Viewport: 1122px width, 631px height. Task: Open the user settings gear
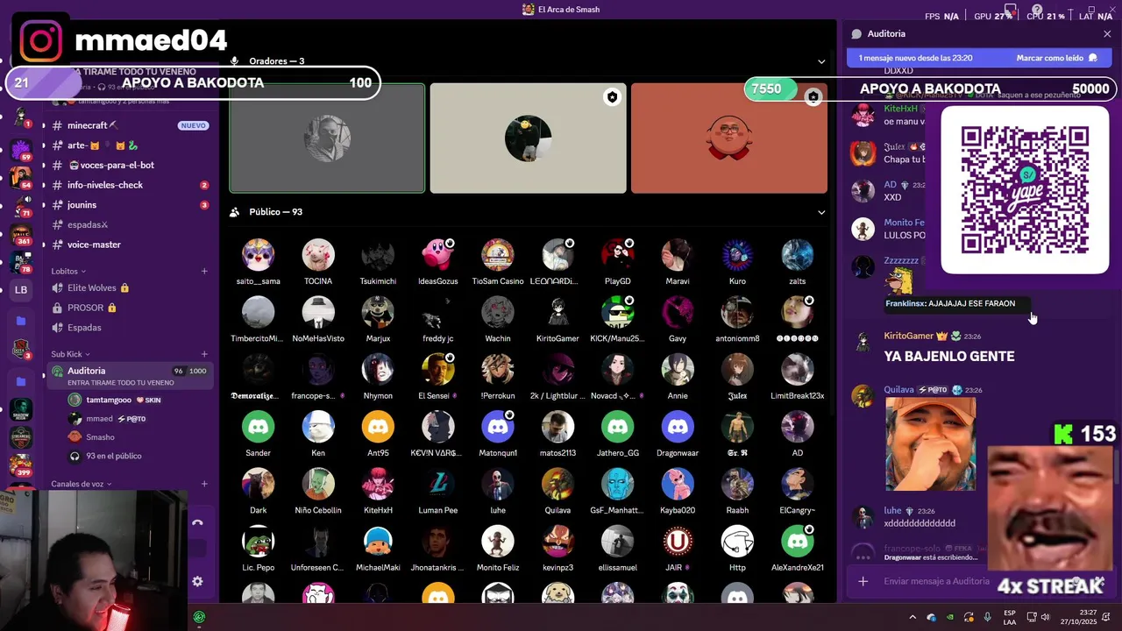[197, 581]
